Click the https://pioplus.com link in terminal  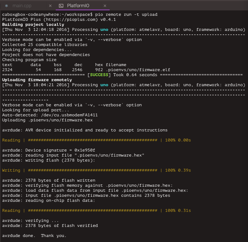[70, 20]
